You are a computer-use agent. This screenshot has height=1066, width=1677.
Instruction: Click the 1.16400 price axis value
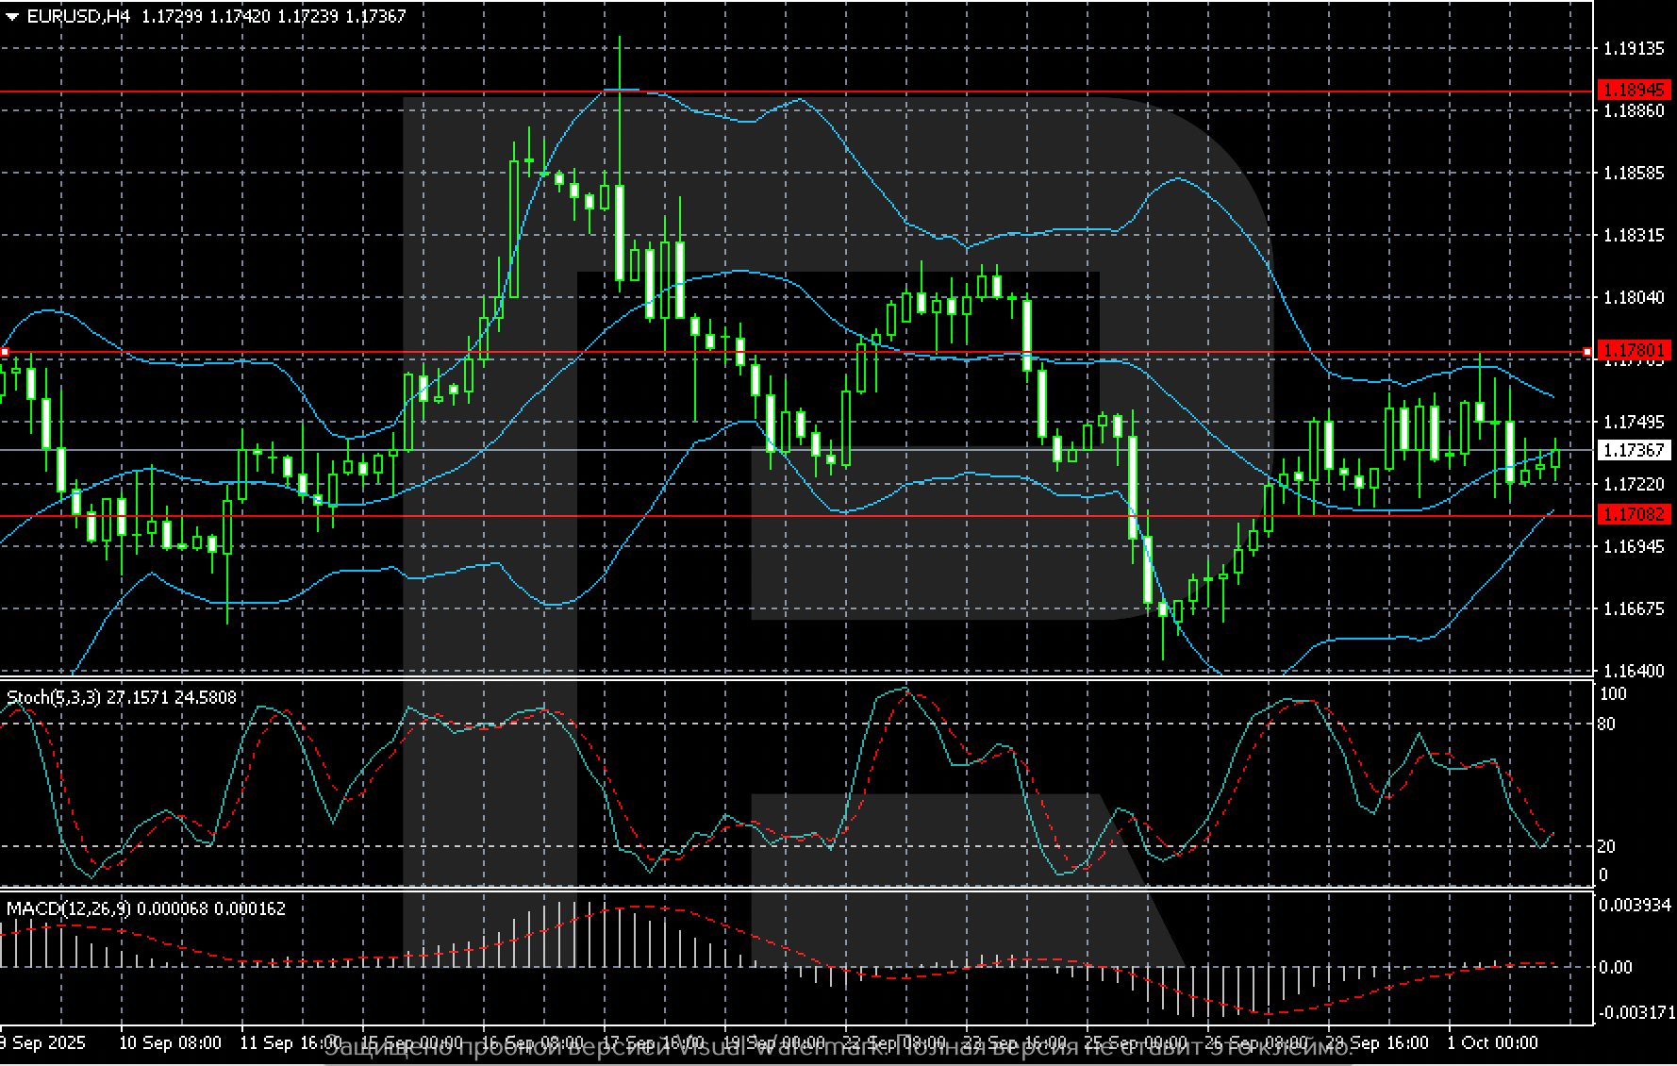[1634, 671]
